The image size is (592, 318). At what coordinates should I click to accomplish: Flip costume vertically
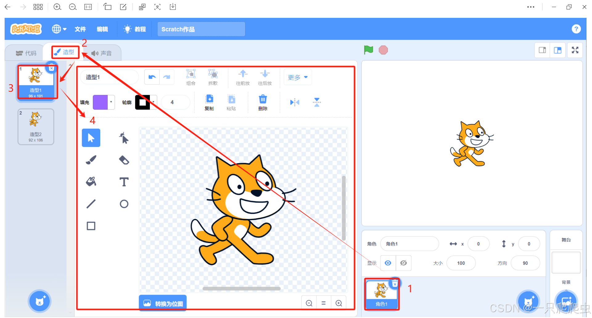click(317, 102)
